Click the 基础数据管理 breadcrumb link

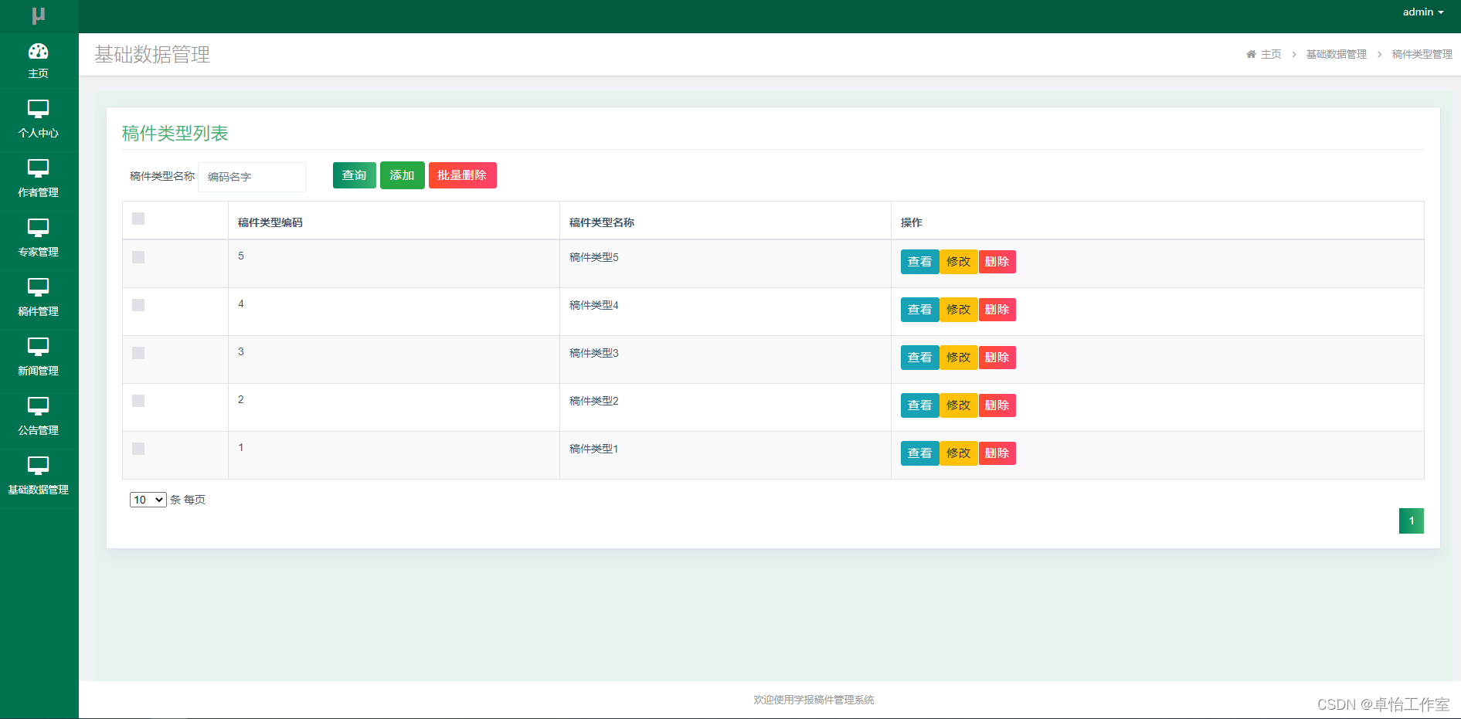point(1337,54)
